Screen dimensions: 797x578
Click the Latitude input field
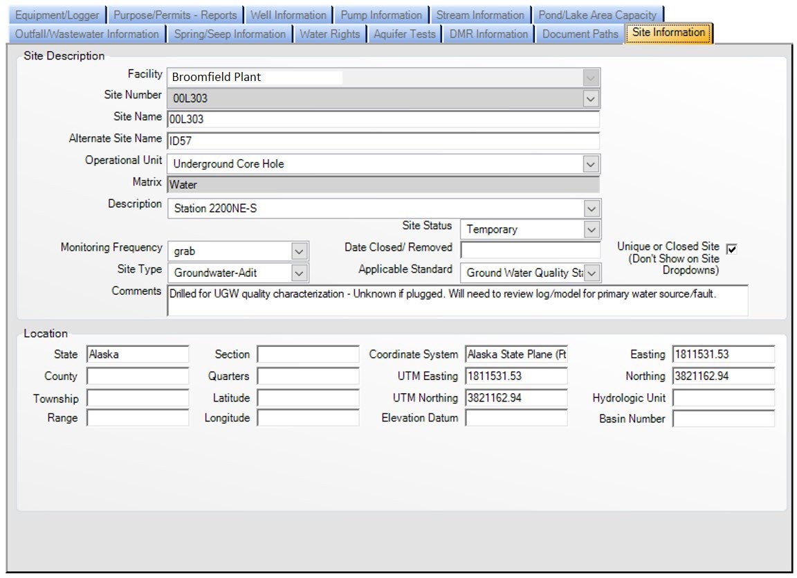308,397
